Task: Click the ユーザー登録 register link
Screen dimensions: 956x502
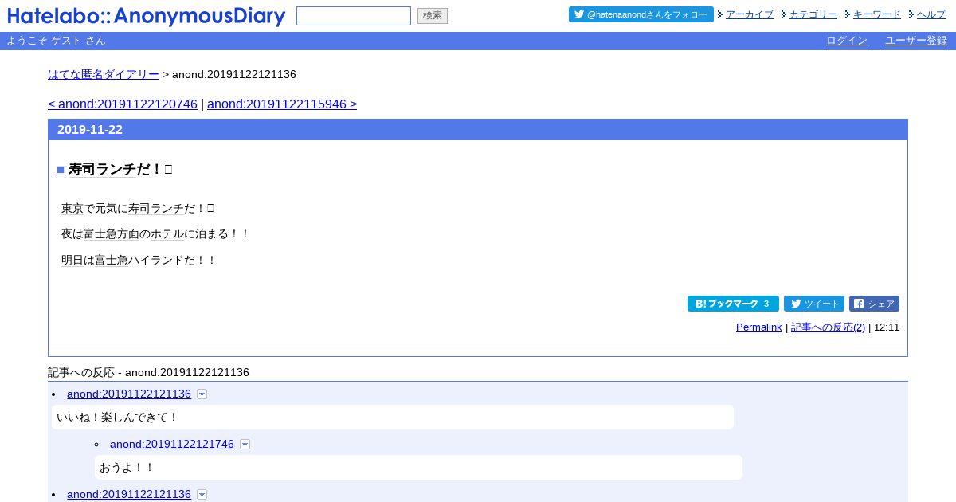Action: point(916,41)
